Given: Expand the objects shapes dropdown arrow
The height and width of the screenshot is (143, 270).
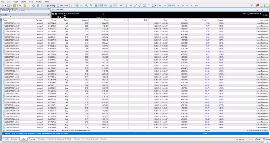Looking at the screenshot, I should coord(156,6).
